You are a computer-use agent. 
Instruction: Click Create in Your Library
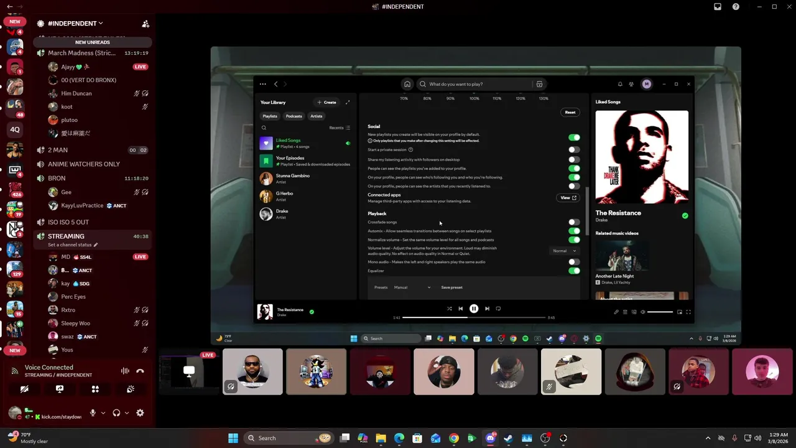click(x=326, y=102)
